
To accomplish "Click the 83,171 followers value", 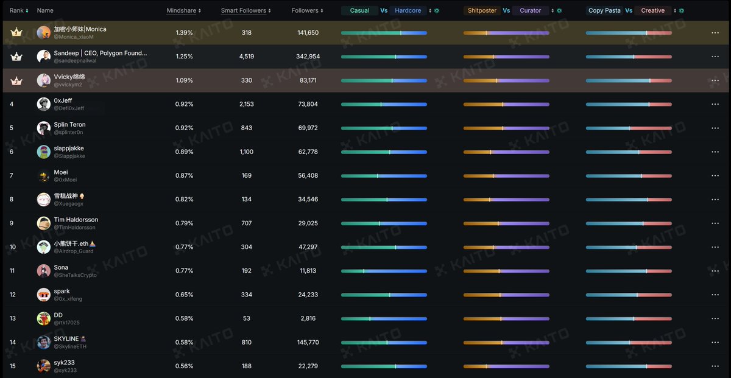I will [x=308, y=80].
